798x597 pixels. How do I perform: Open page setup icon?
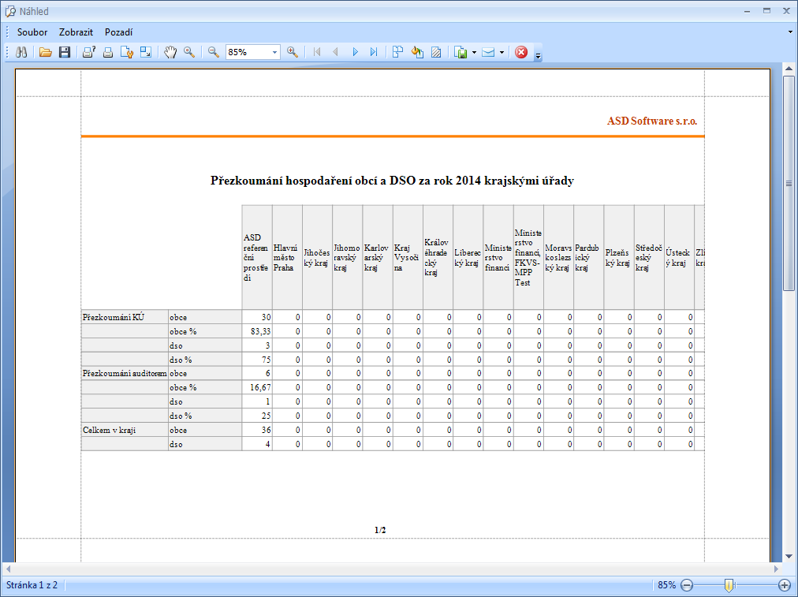127,52
